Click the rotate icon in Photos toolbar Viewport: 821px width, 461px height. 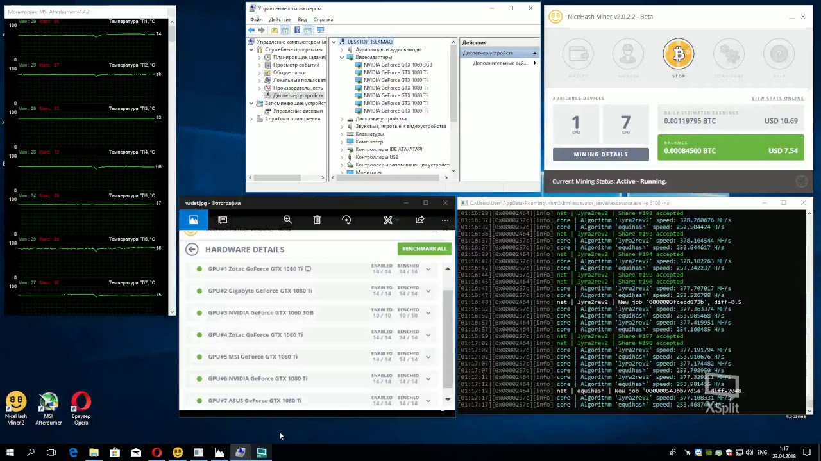pyautogui.click(x=346, y=220)
